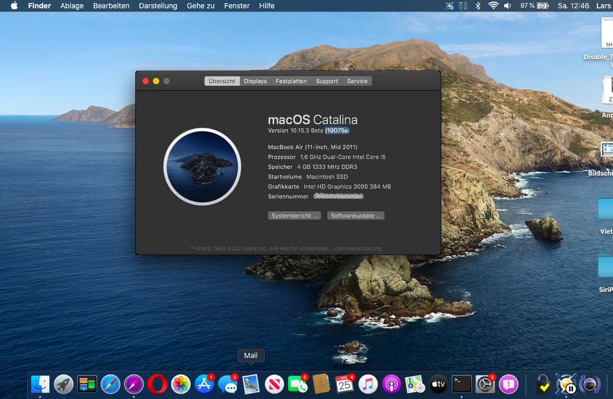Open the Lizenzvereinbarung link
Image resolution: width=613 pixels, height=399 pixels.
tap(357, 249)
